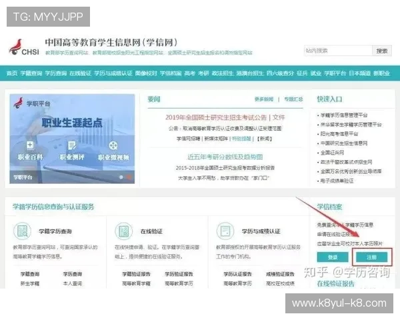Open 学历验证报告 link under 在线验证 card
This screenshot has width=400, height=320.
point(179,274)
